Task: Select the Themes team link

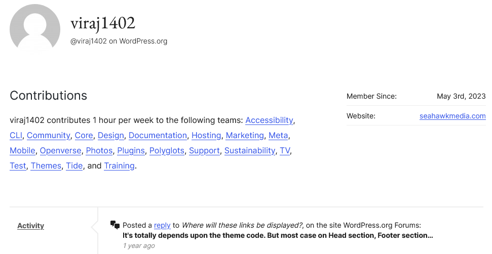Action: pyautogui.click(x=46, y=165)
